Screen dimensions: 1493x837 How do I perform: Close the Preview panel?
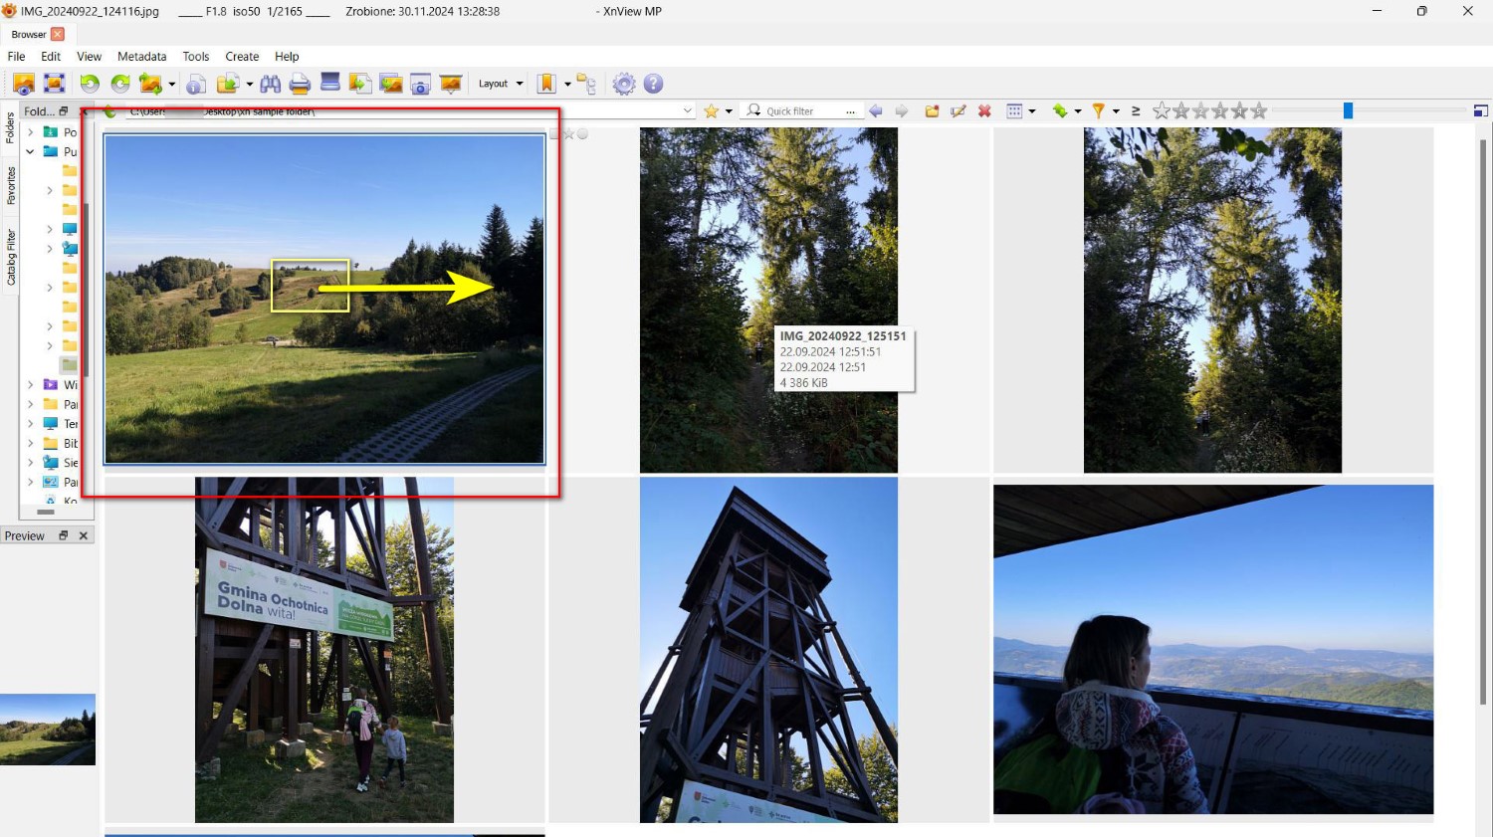pyautogui.click(x=84, y=535)
